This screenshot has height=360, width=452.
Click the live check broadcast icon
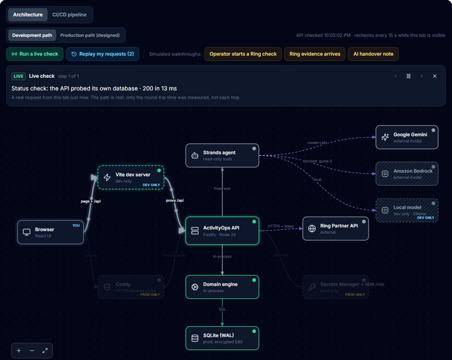(x=14, y=54)
